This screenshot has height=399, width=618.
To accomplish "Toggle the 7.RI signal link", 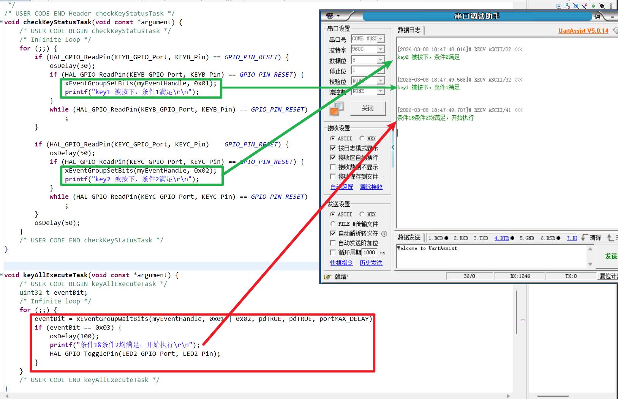I will pyautogui.click(x=572, y=238).
